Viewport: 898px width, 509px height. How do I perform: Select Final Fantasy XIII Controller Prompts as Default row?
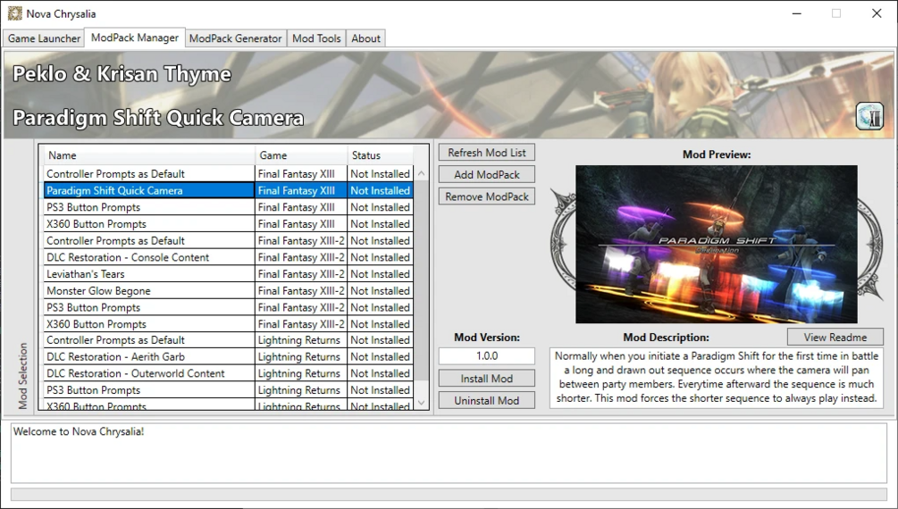click(x=229, y=173)
